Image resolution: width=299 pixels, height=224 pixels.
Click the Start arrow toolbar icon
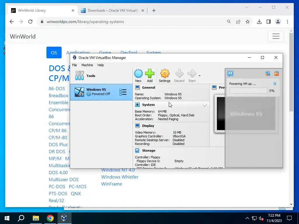coord(192,76)
